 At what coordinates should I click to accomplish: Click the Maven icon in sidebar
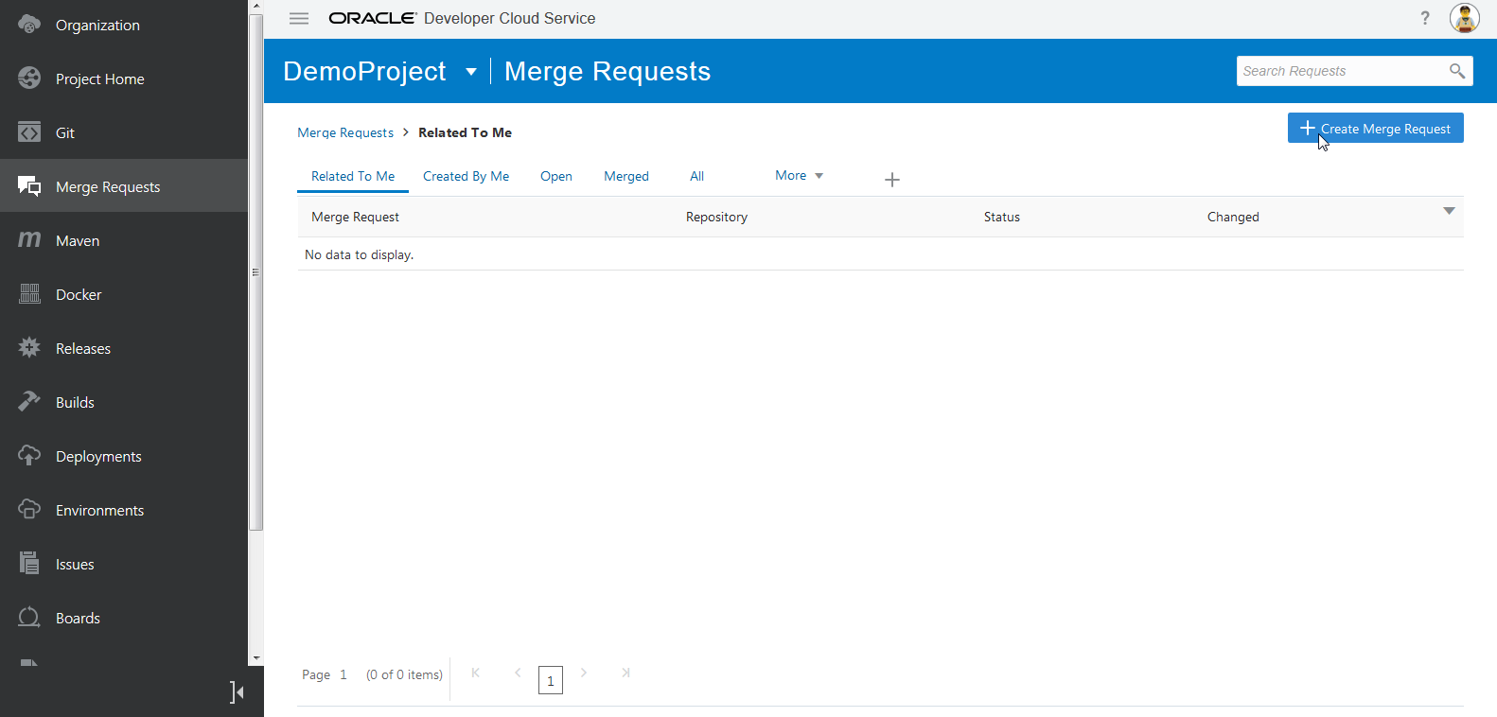click(x=29, y=240)
